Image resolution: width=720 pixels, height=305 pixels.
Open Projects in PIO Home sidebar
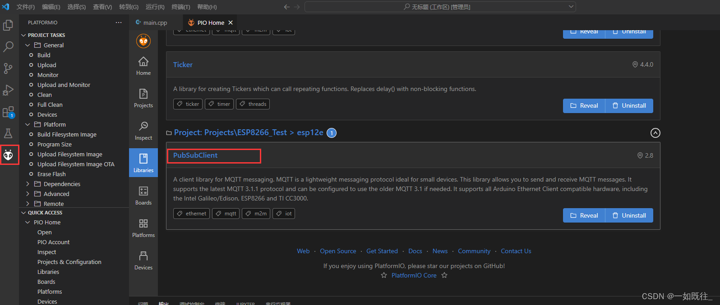(x=143, y=98)
